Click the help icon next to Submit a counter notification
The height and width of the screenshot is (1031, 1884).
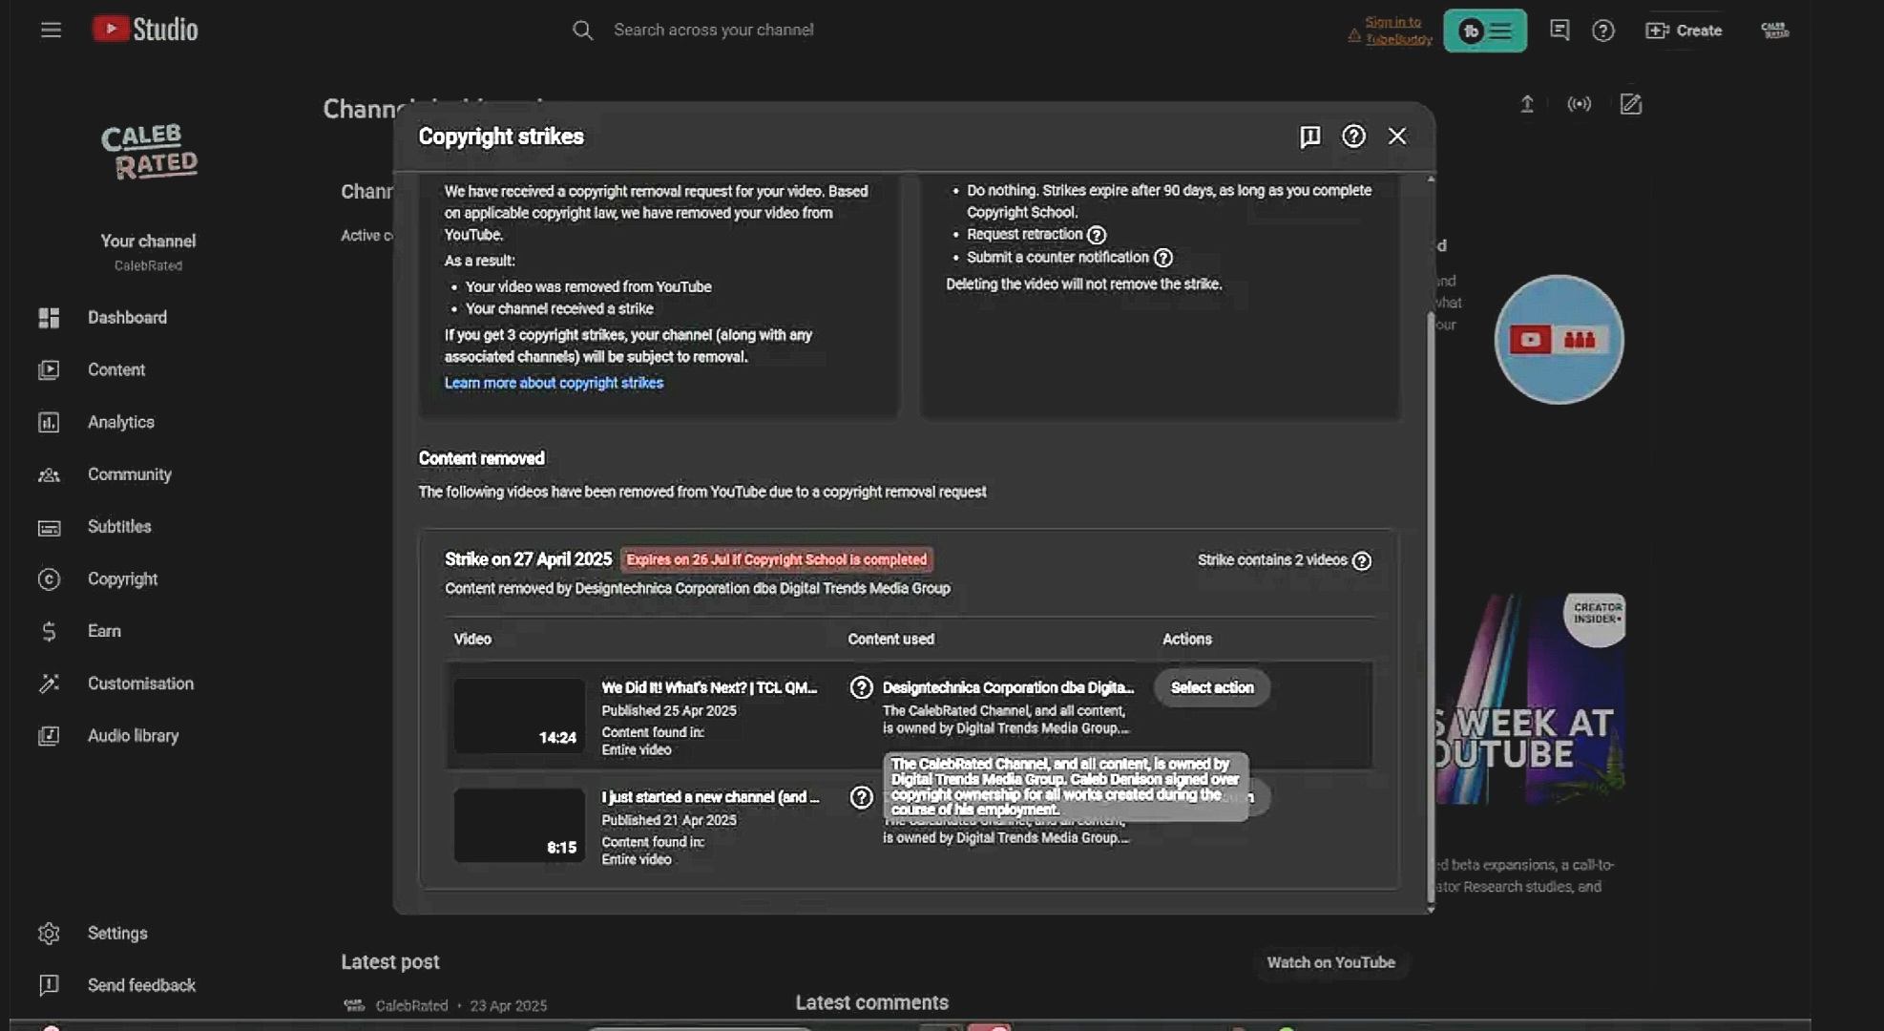(1162, 258)
